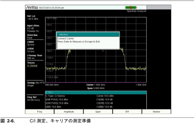Select the Input Atten 0.0 dB setting
The width and height of the screenshot is (194, 129).
33,27
